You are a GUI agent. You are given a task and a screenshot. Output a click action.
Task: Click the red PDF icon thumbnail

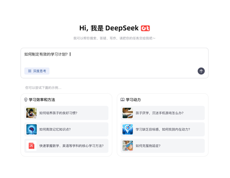[x=31, y=146]
